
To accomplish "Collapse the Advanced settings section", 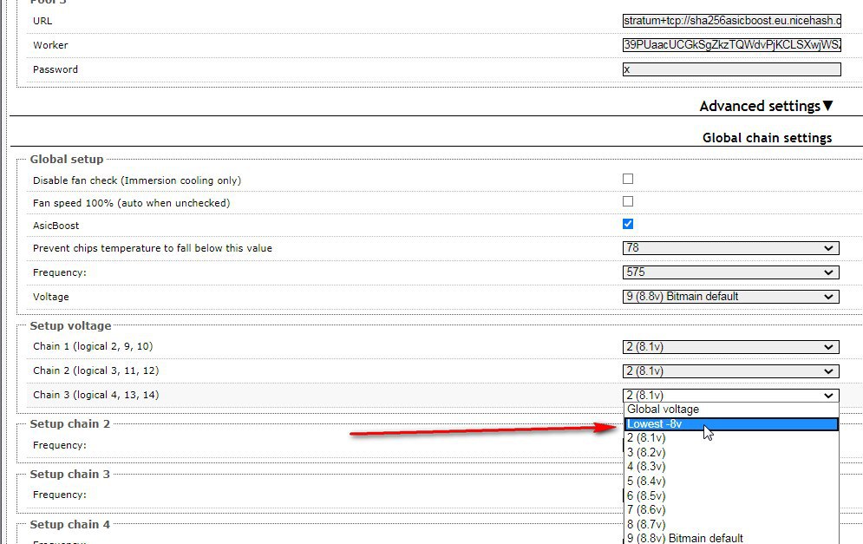I will click(x=766, y=106).
